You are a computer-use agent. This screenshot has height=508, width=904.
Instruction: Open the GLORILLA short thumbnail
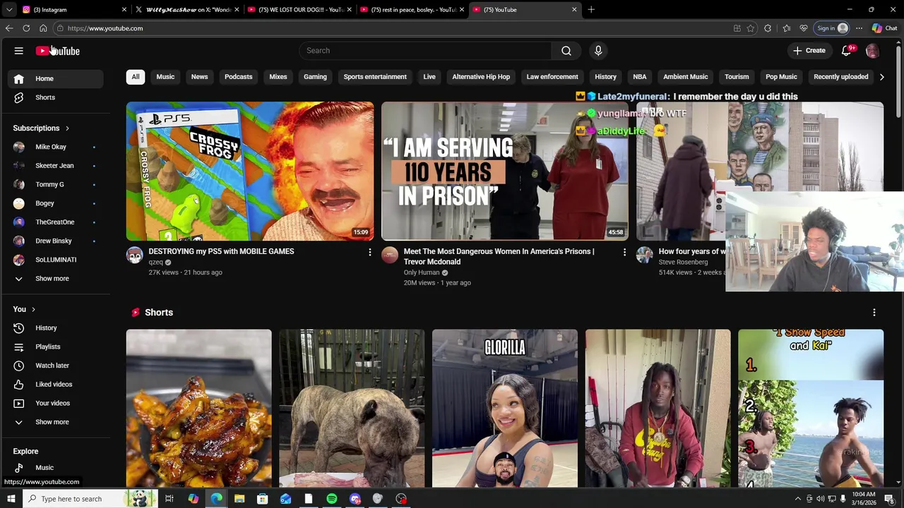[504, 409]
